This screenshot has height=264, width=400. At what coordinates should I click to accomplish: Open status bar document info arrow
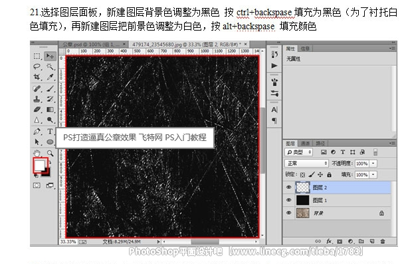tap(158, 241)
